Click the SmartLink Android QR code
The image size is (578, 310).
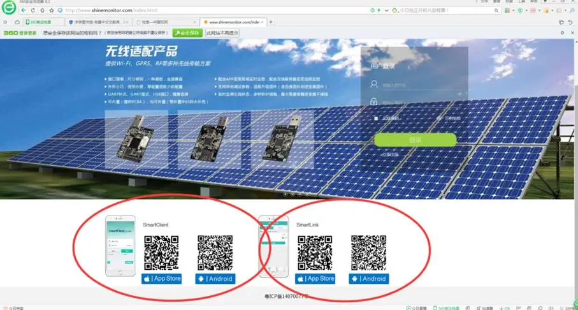tap(369, 253)
